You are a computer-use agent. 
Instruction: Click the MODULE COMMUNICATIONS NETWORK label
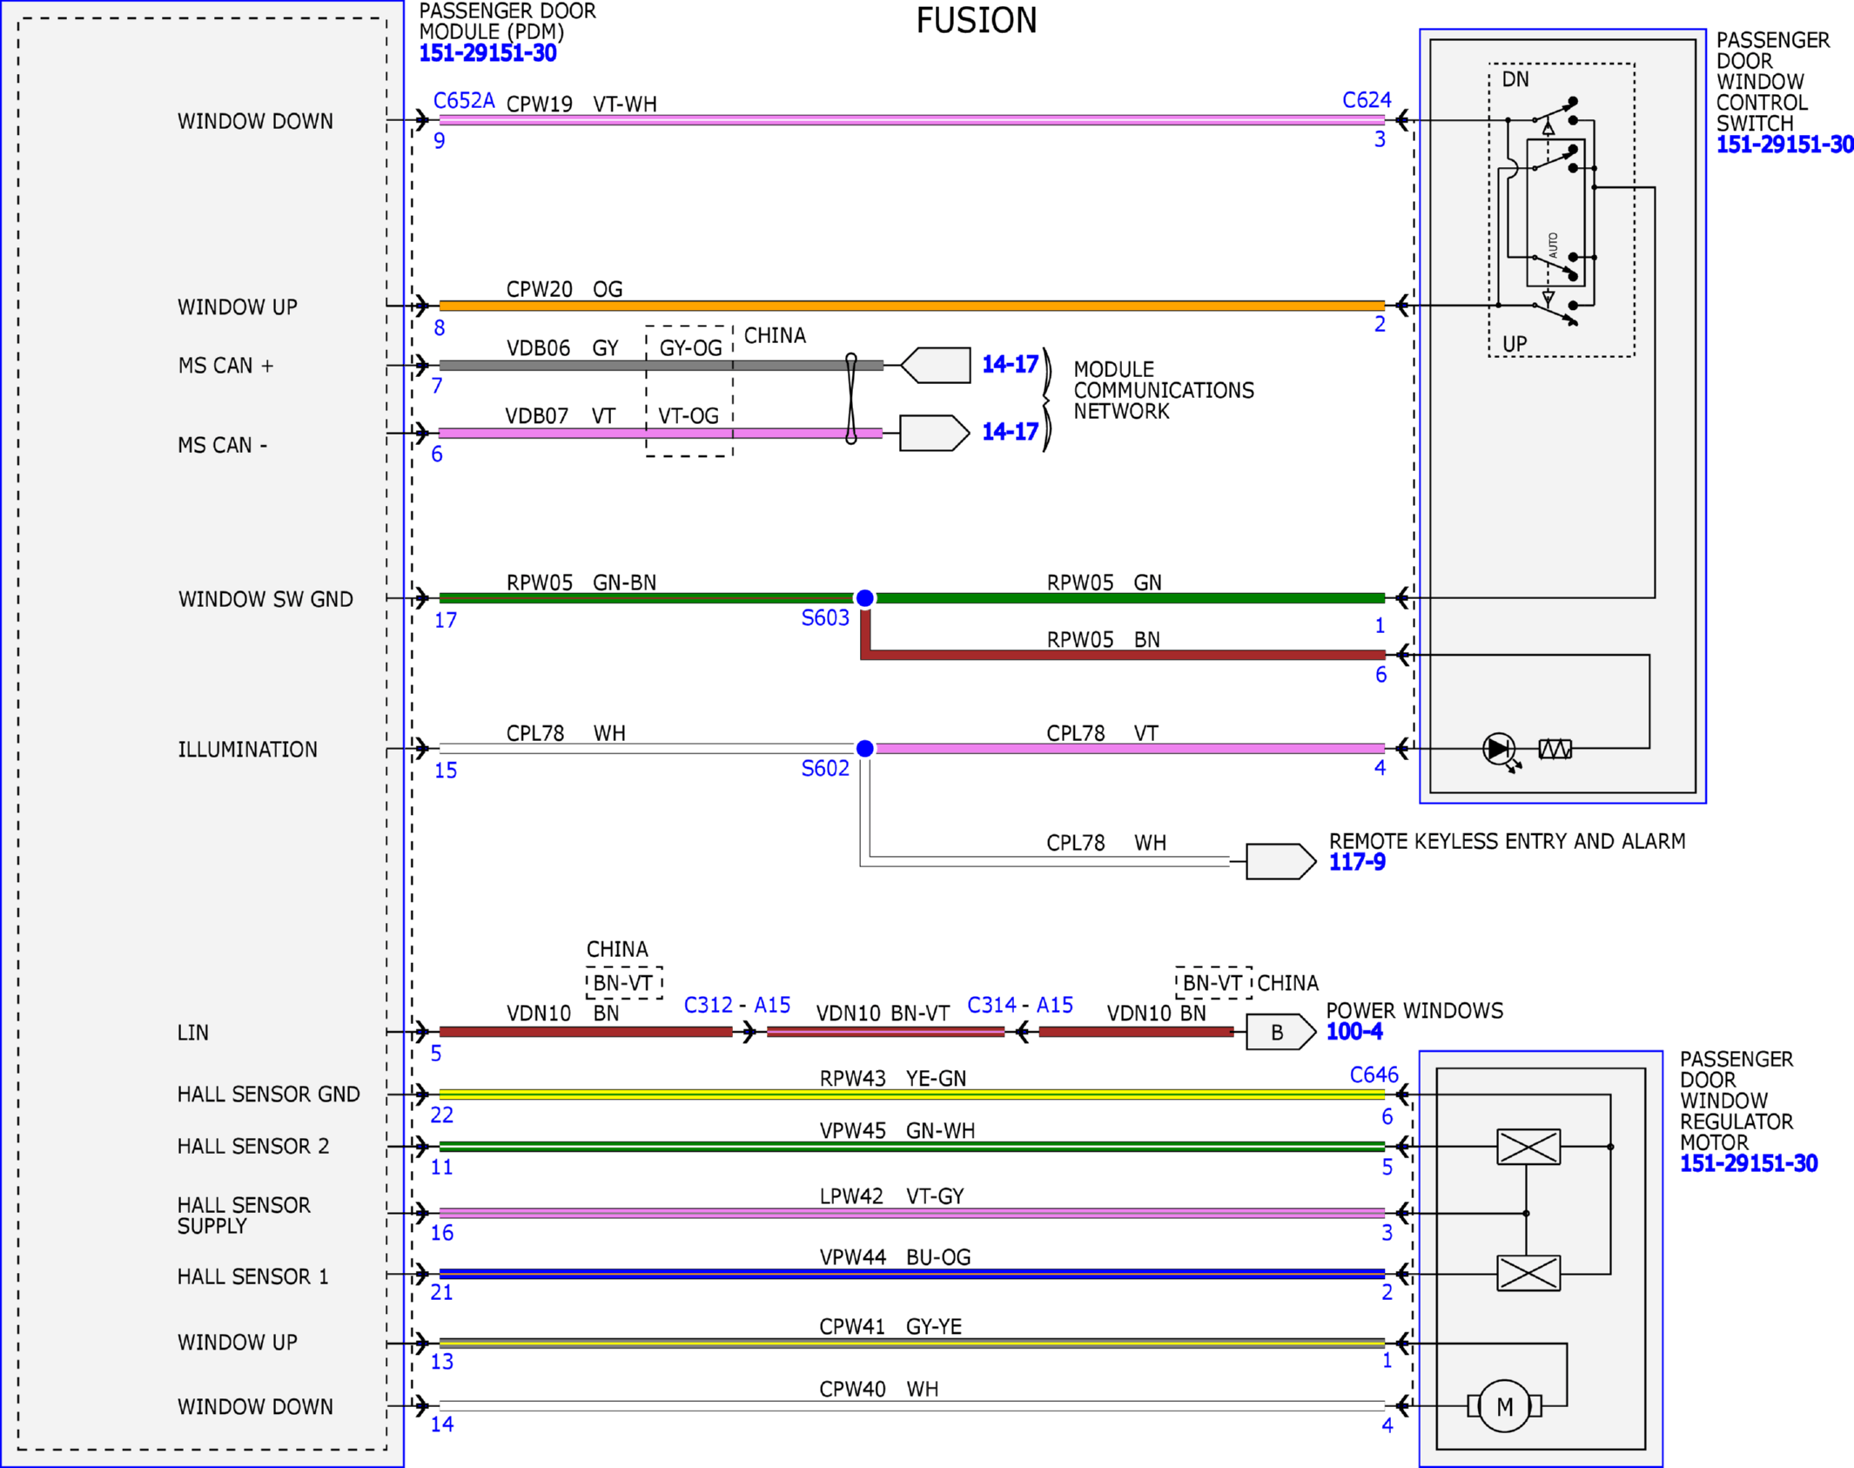click(x=1164, y=391)
